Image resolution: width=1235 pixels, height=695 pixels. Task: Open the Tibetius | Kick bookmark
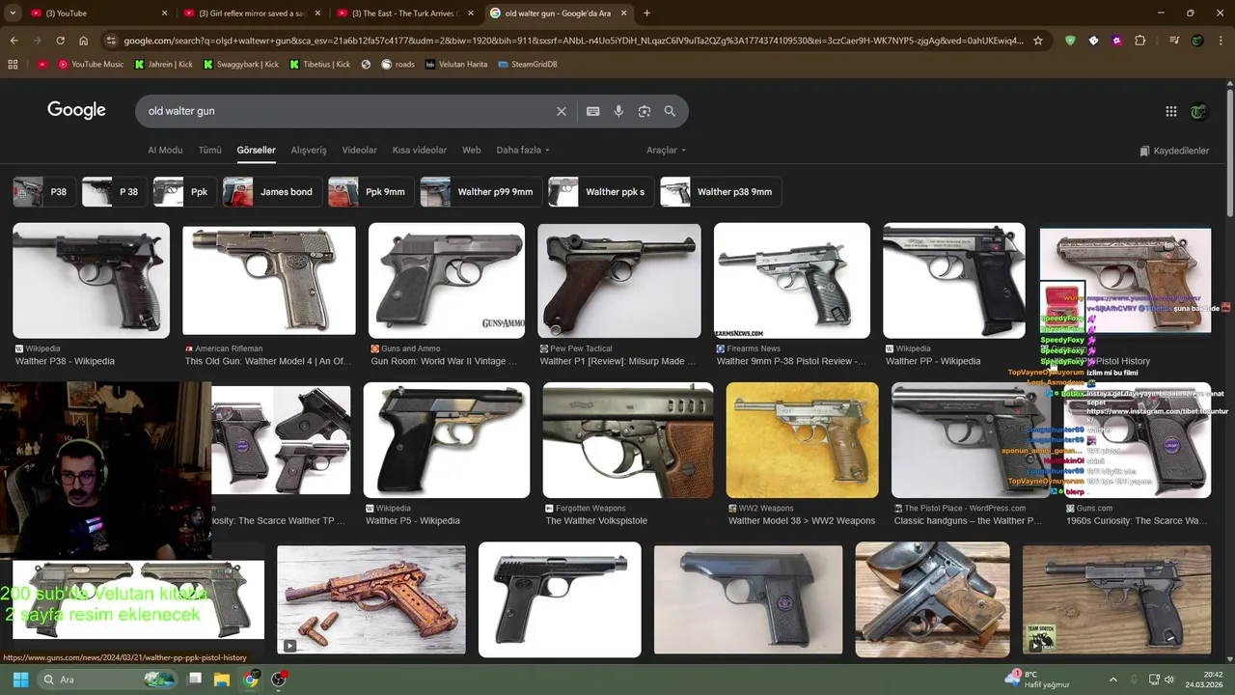pyautogui.click(x=319, y=64)
